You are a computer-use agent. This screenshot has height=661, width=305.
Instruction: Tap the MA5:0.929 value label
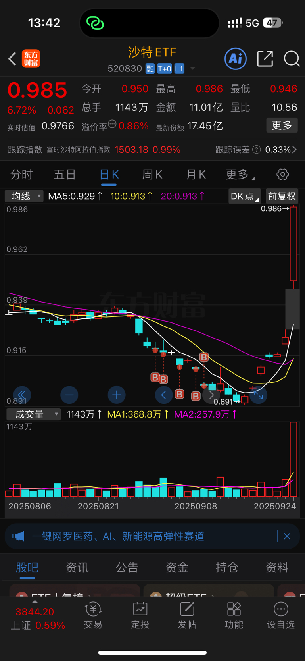75,196
